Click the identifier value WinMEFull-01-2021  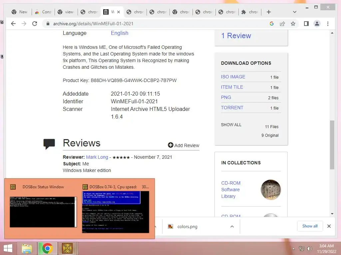[x=134, y=101]
